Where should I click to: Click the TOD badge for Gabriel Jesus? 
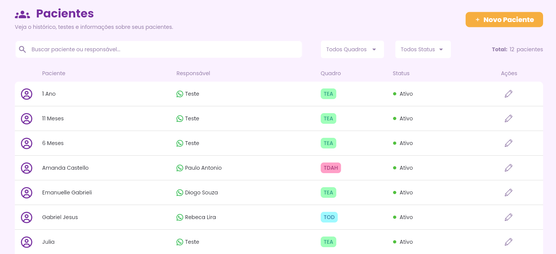(x=329, y=217)
